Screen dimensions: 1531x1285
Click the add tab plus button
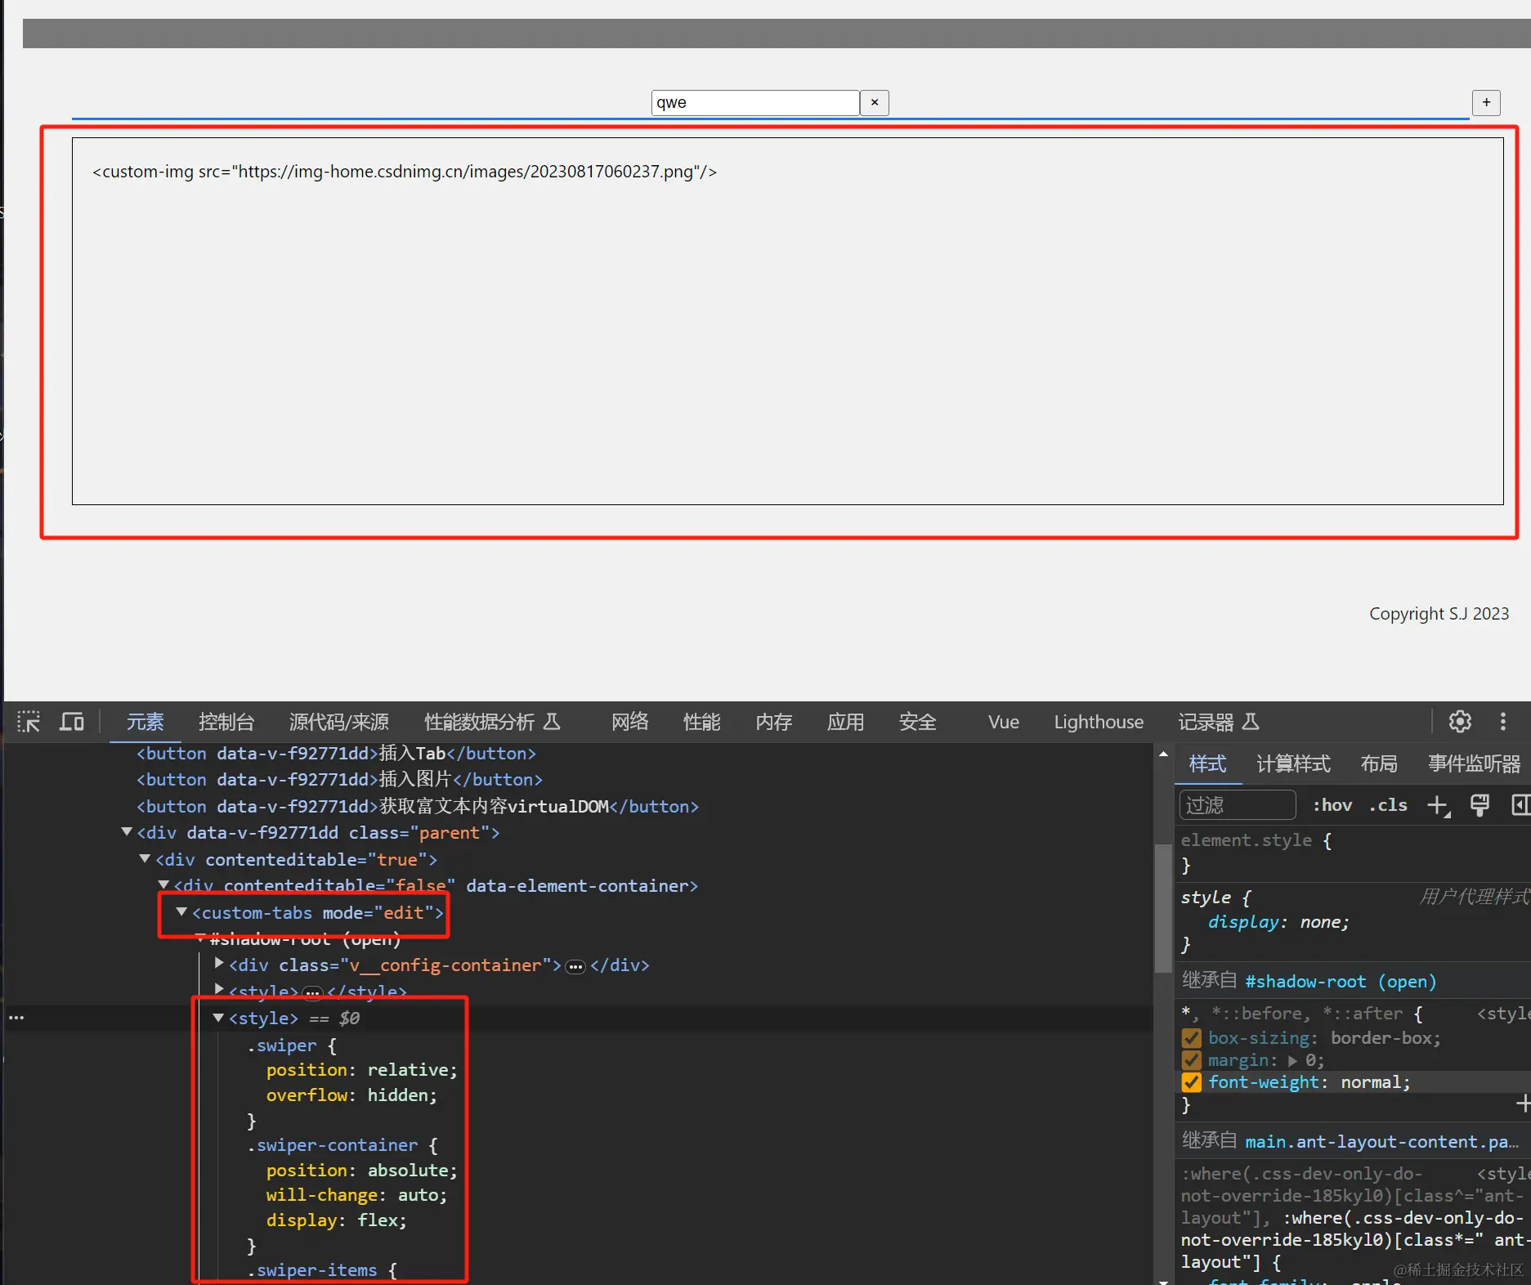point(1486,102)
